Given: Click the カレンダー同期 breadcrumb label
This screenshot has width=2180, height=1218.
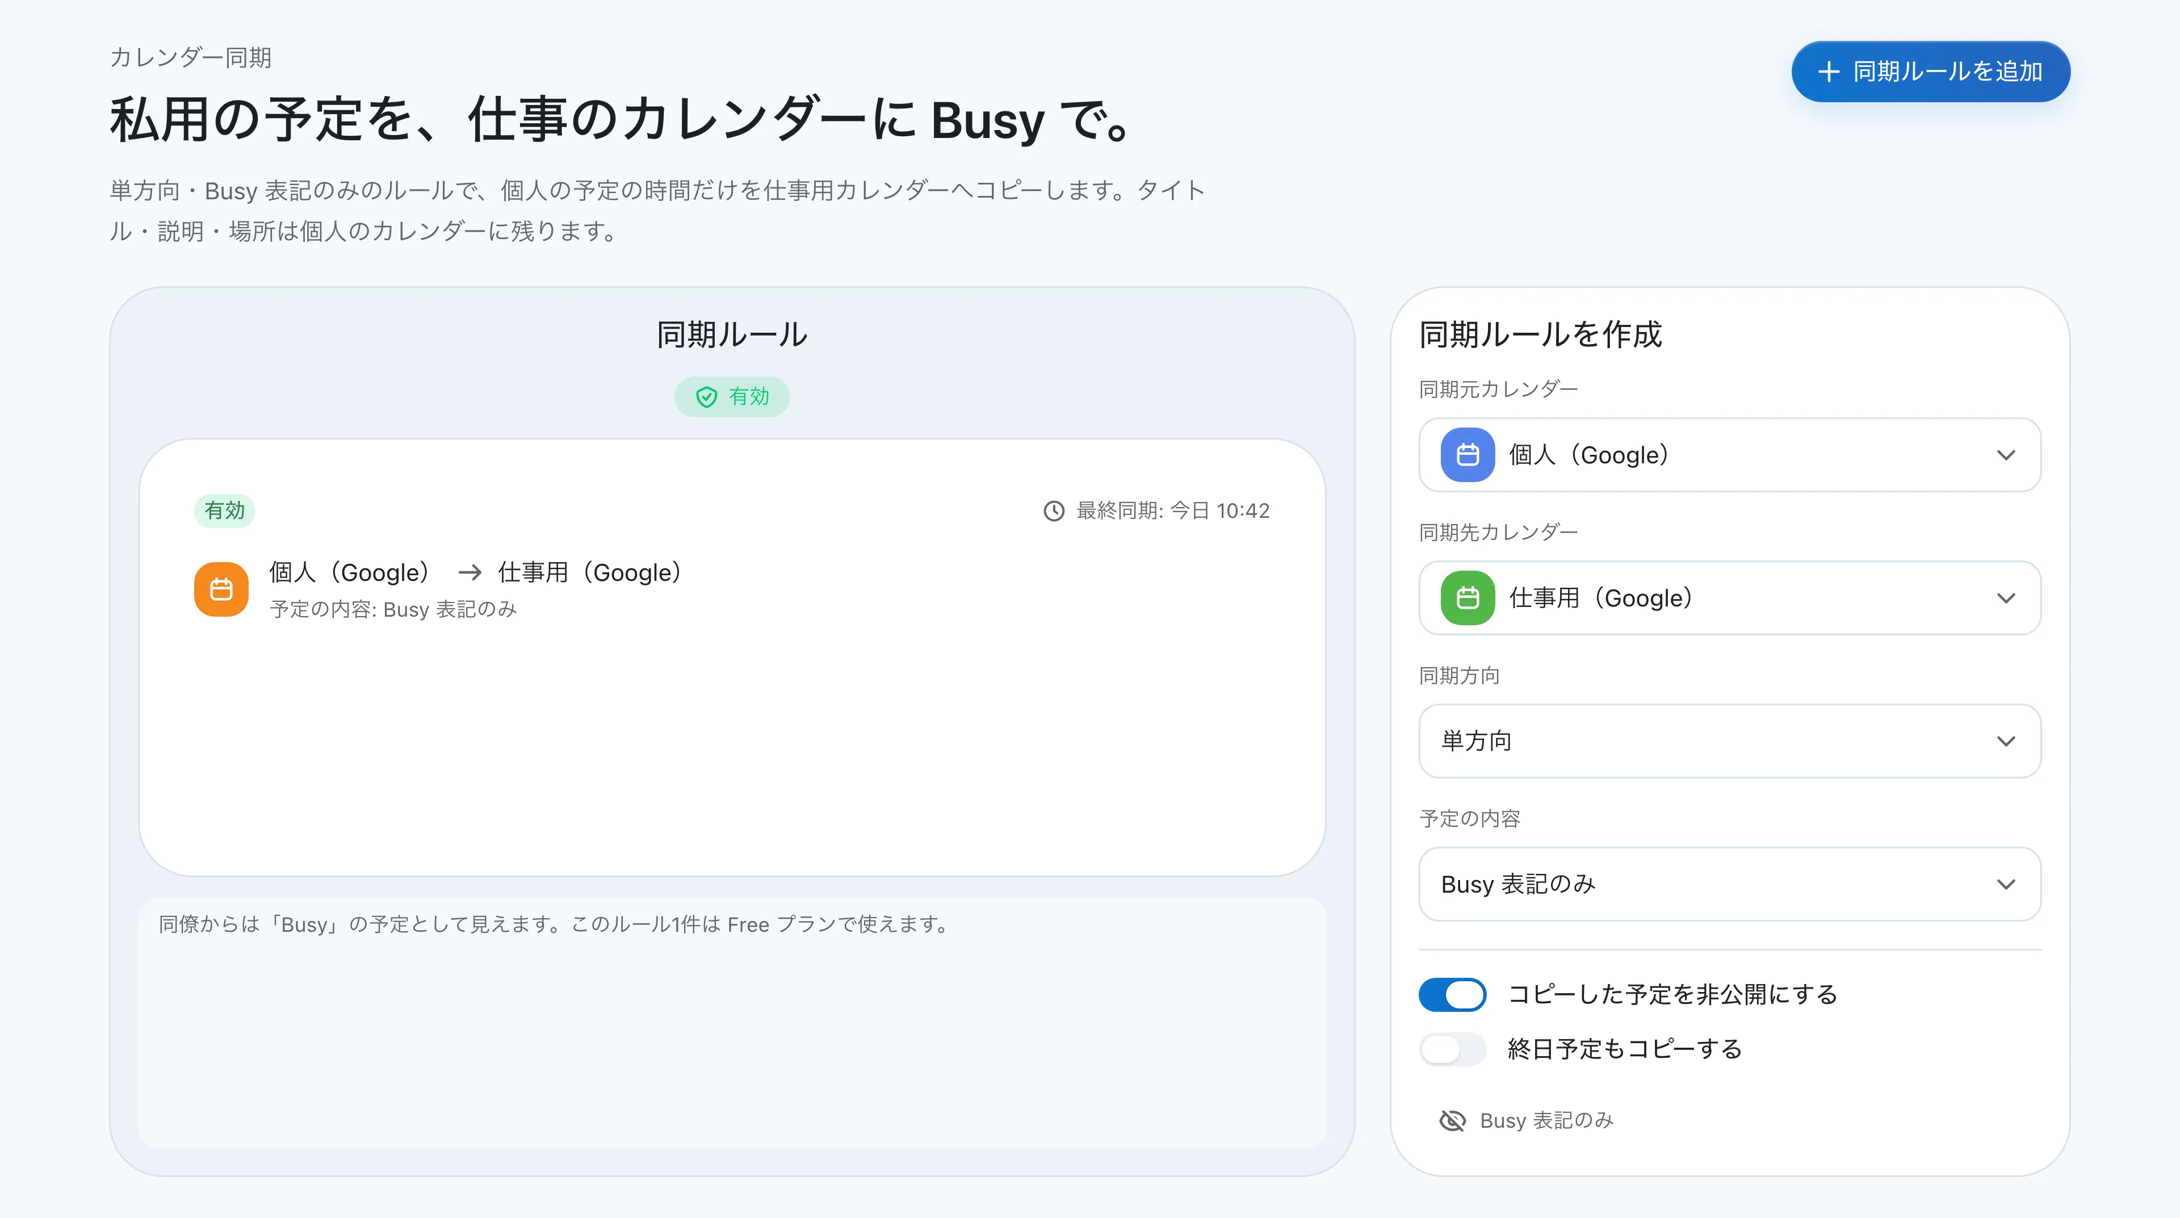Looking at the screenshot, I should (190, 57).
